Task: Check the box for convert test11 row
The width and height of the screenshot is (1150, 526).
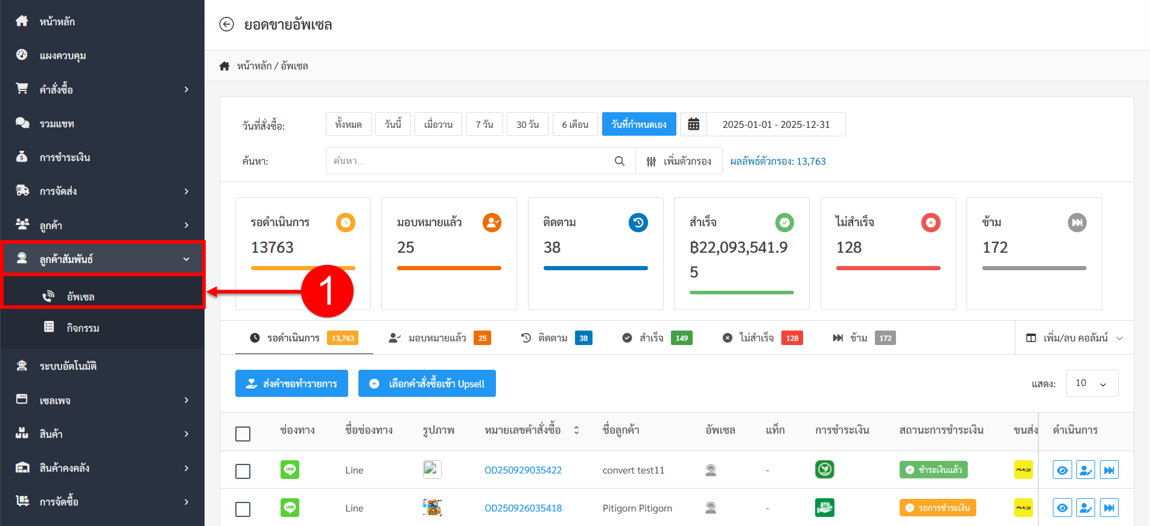Action: point(243,471)
